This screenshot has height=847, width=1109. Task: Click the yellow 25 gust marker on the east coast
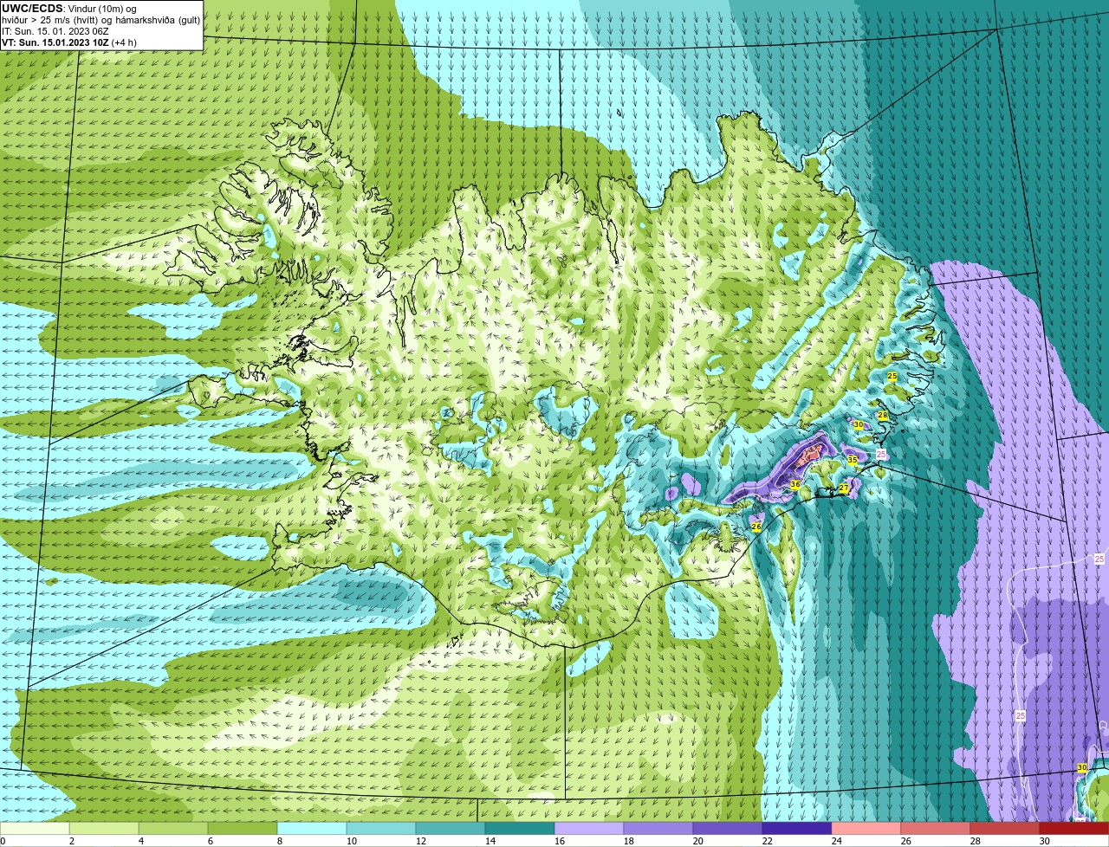[x=892, y=376]
